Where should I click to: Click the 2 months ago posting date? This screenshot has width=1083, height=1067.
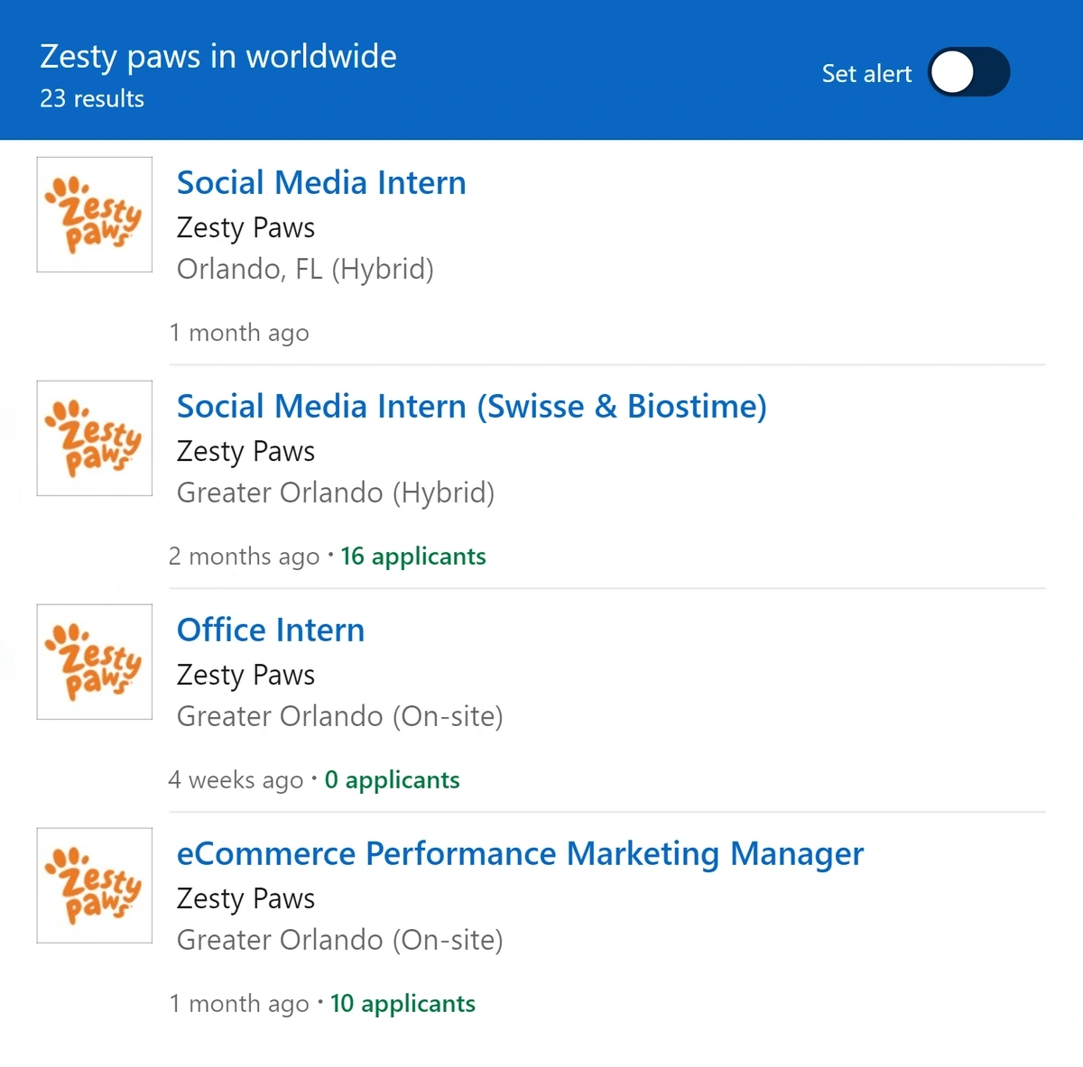(244, 556)
